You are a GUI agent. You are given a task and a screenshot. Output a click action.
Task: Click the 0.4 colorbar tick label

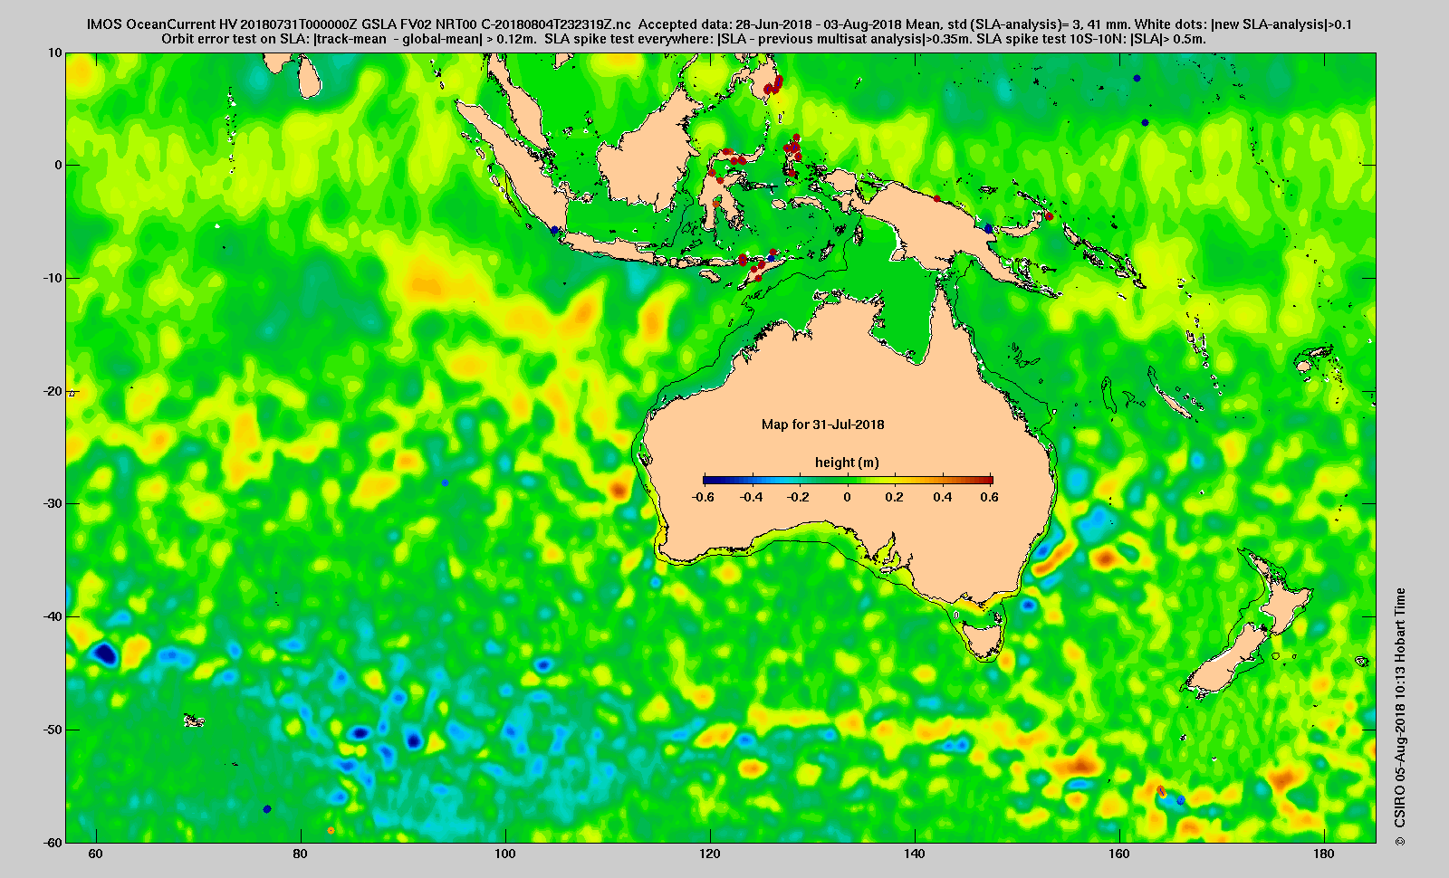pos(943,497)
